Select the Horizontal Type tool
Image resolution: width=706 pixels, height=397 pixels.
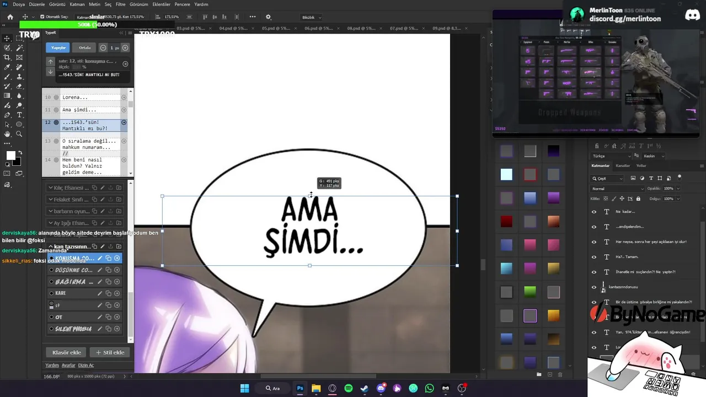coord(19,115)
